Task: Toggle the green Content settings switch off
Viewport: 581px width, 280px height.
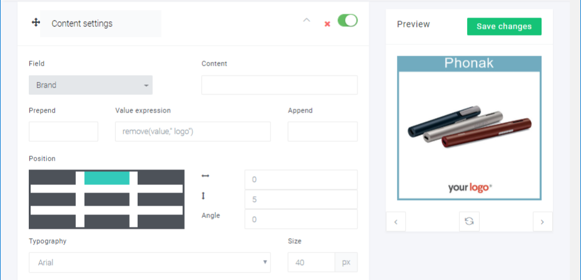Action: tap(347, 21)
